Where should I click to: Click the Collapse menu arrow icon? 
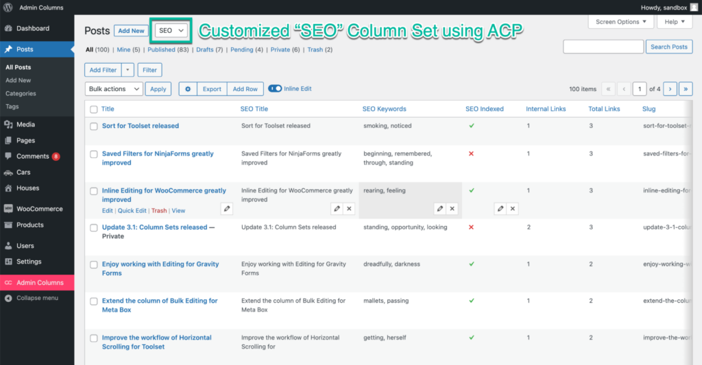(x=8, y=299)
